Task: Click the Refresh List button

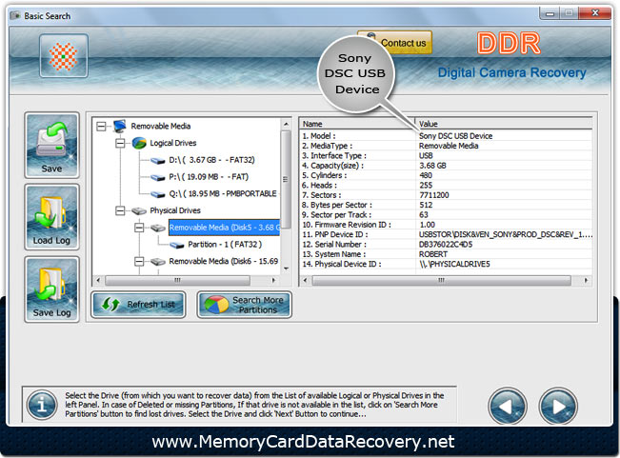Action: (138, 305)
